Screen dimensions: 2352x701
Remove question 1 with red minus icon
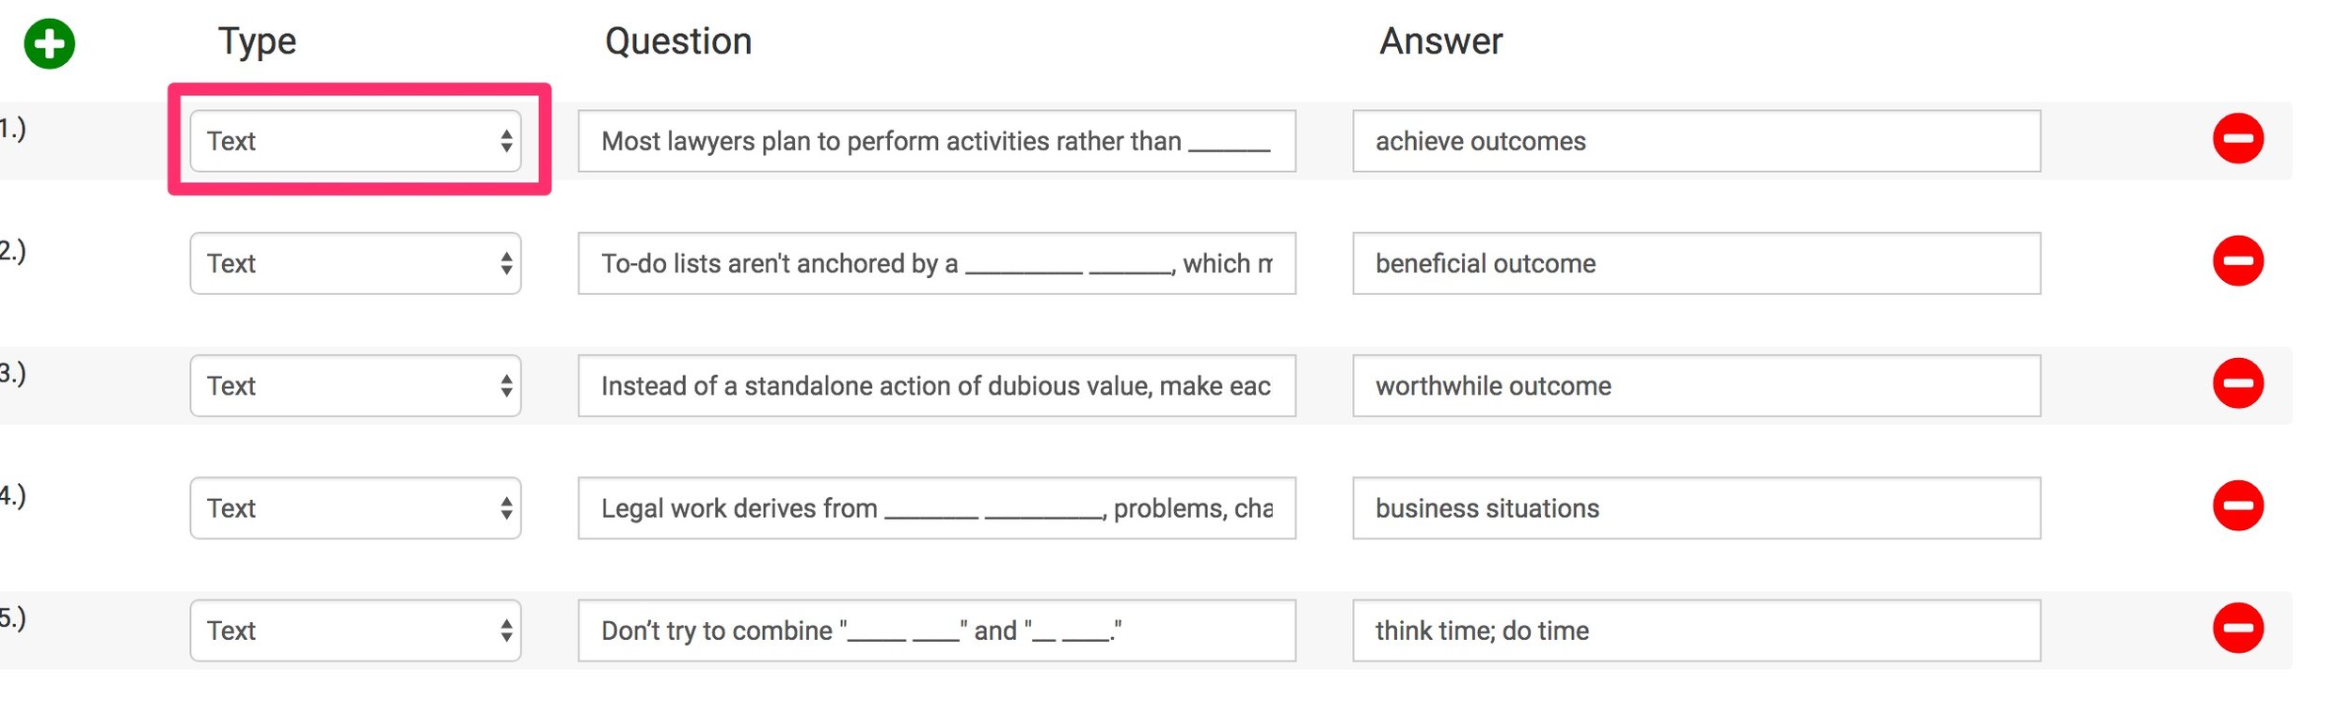(x=2238, y=138)
